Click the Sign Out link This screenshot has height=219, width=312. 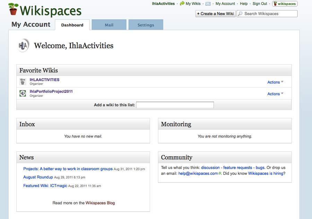click(260, 4)
